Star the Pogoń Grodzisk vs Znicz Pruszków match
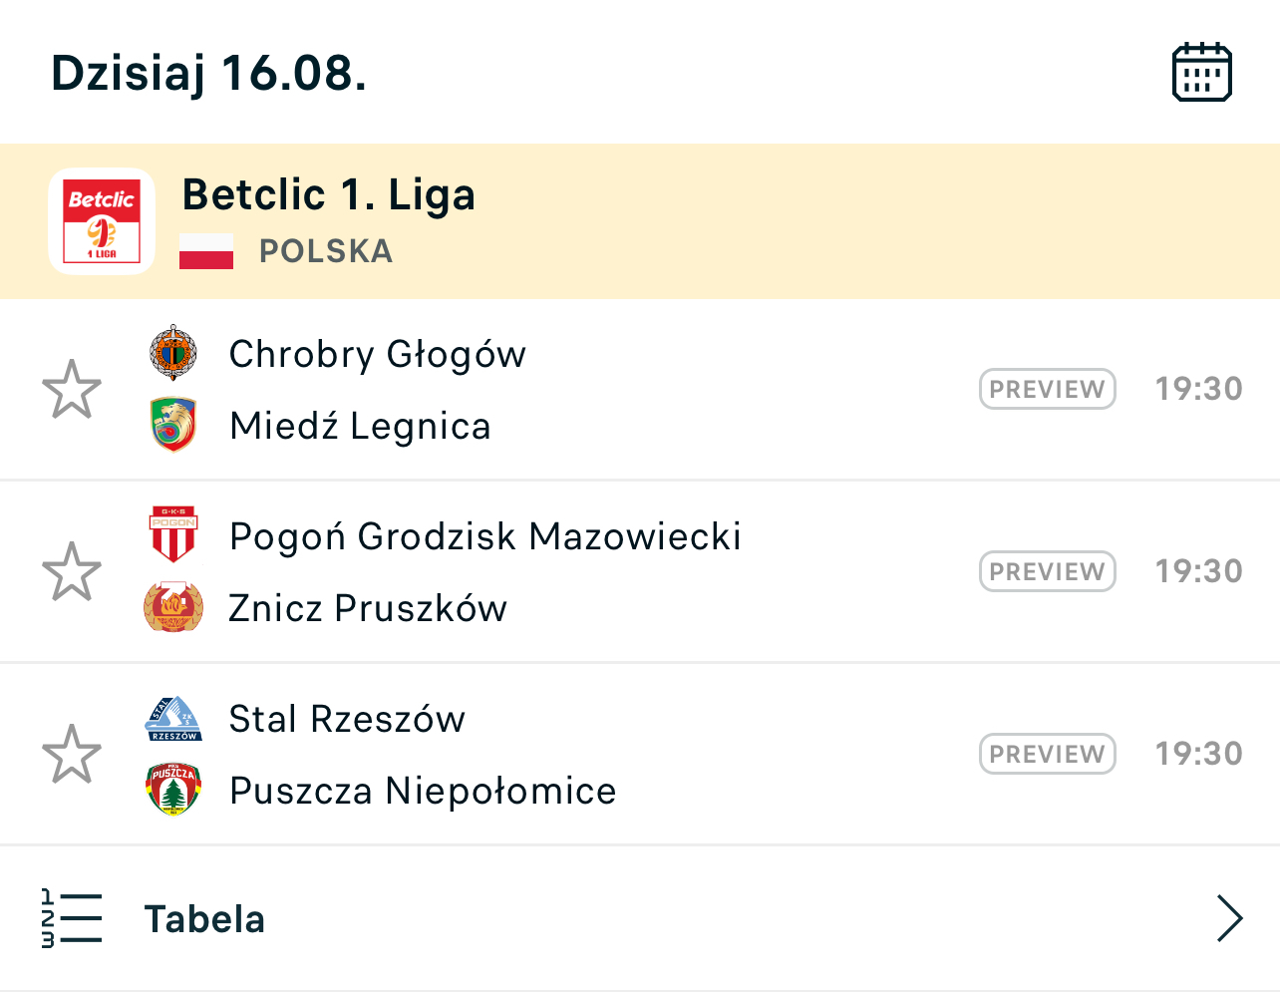Image resolution: width=1280 pixels, height=992 pixels. coord(72,571)
